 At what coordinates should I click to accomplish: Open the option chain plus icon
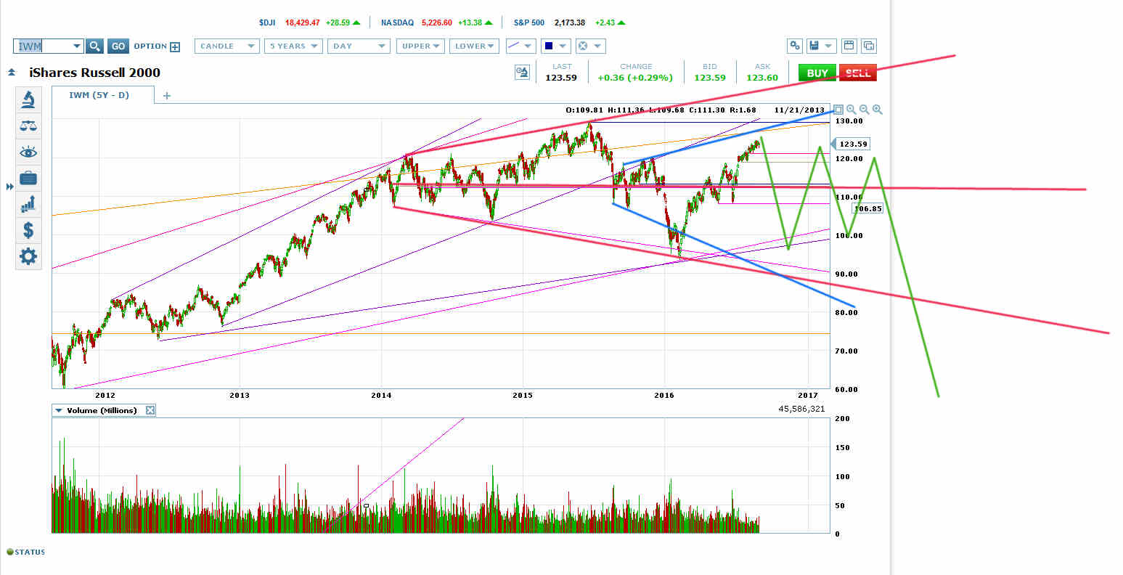pyautogui.click(x=175, y=46)
